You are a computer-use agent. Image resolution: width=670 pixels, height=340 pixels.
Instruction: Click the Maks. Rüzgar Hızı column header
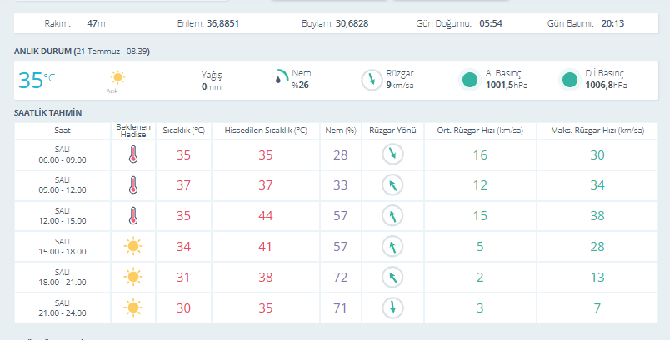click(x=597, y=131)
